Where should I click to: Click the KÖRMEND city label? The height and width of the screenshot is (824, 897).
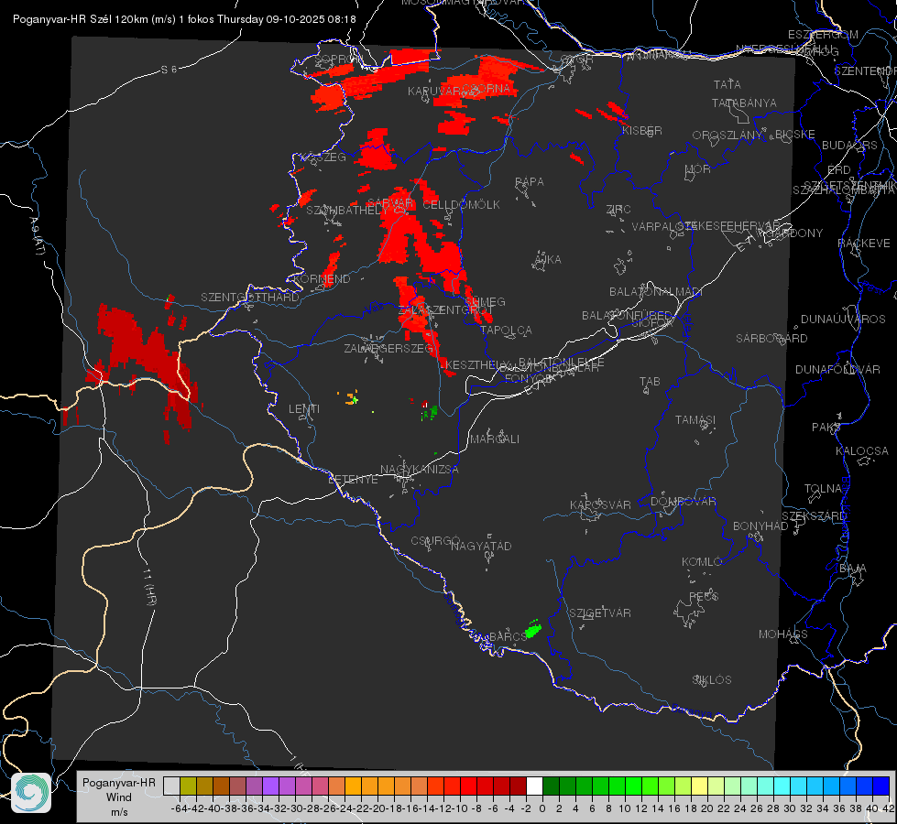[321, 279]
